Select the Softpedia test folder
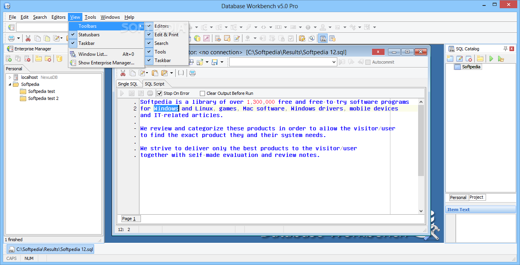The width and height of the screenshot is (520, 265). tap(41, 91)
